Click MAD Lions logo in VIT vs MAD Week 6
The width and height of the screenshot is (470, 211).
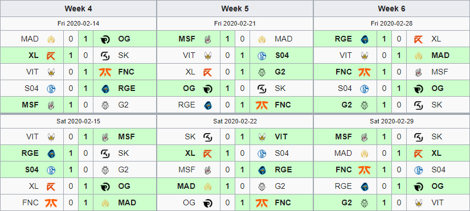419,55
